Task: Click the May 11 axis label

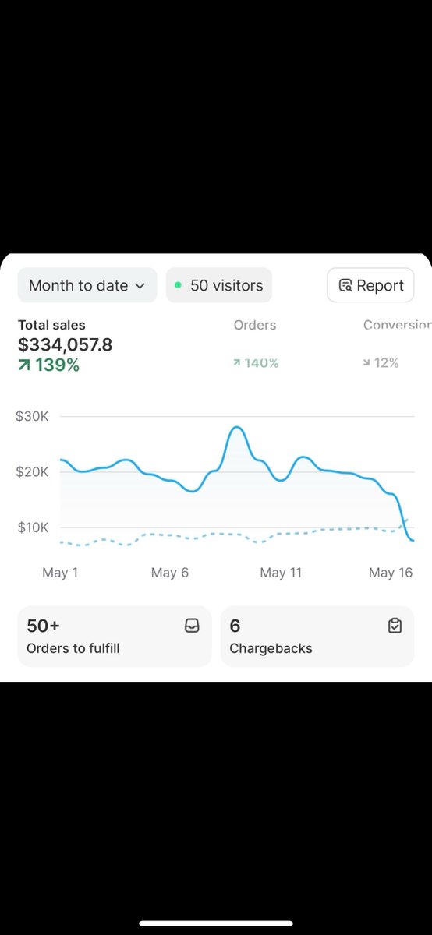Action: (x=281, y=573)
